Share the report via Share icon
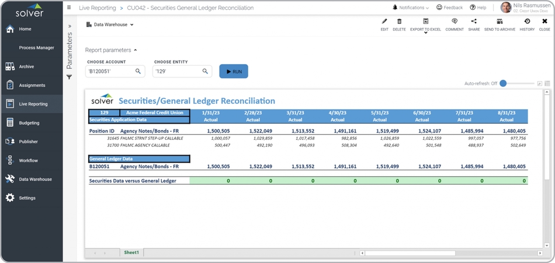The width and height of the screenshot is (555, 263). click(x=474, y=22)
